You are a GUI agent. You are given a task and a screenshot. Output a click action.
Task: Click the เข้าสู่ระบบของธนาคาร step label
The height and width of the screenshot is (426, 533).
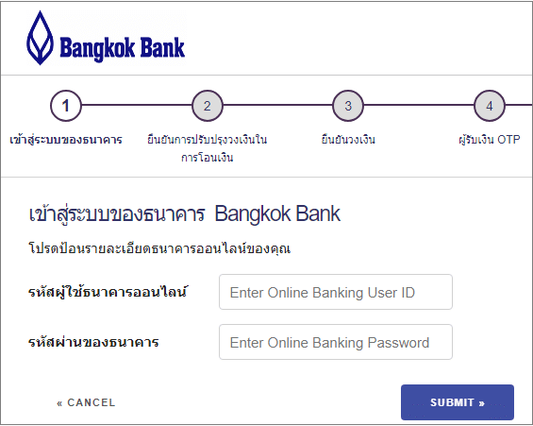point(66,140)
